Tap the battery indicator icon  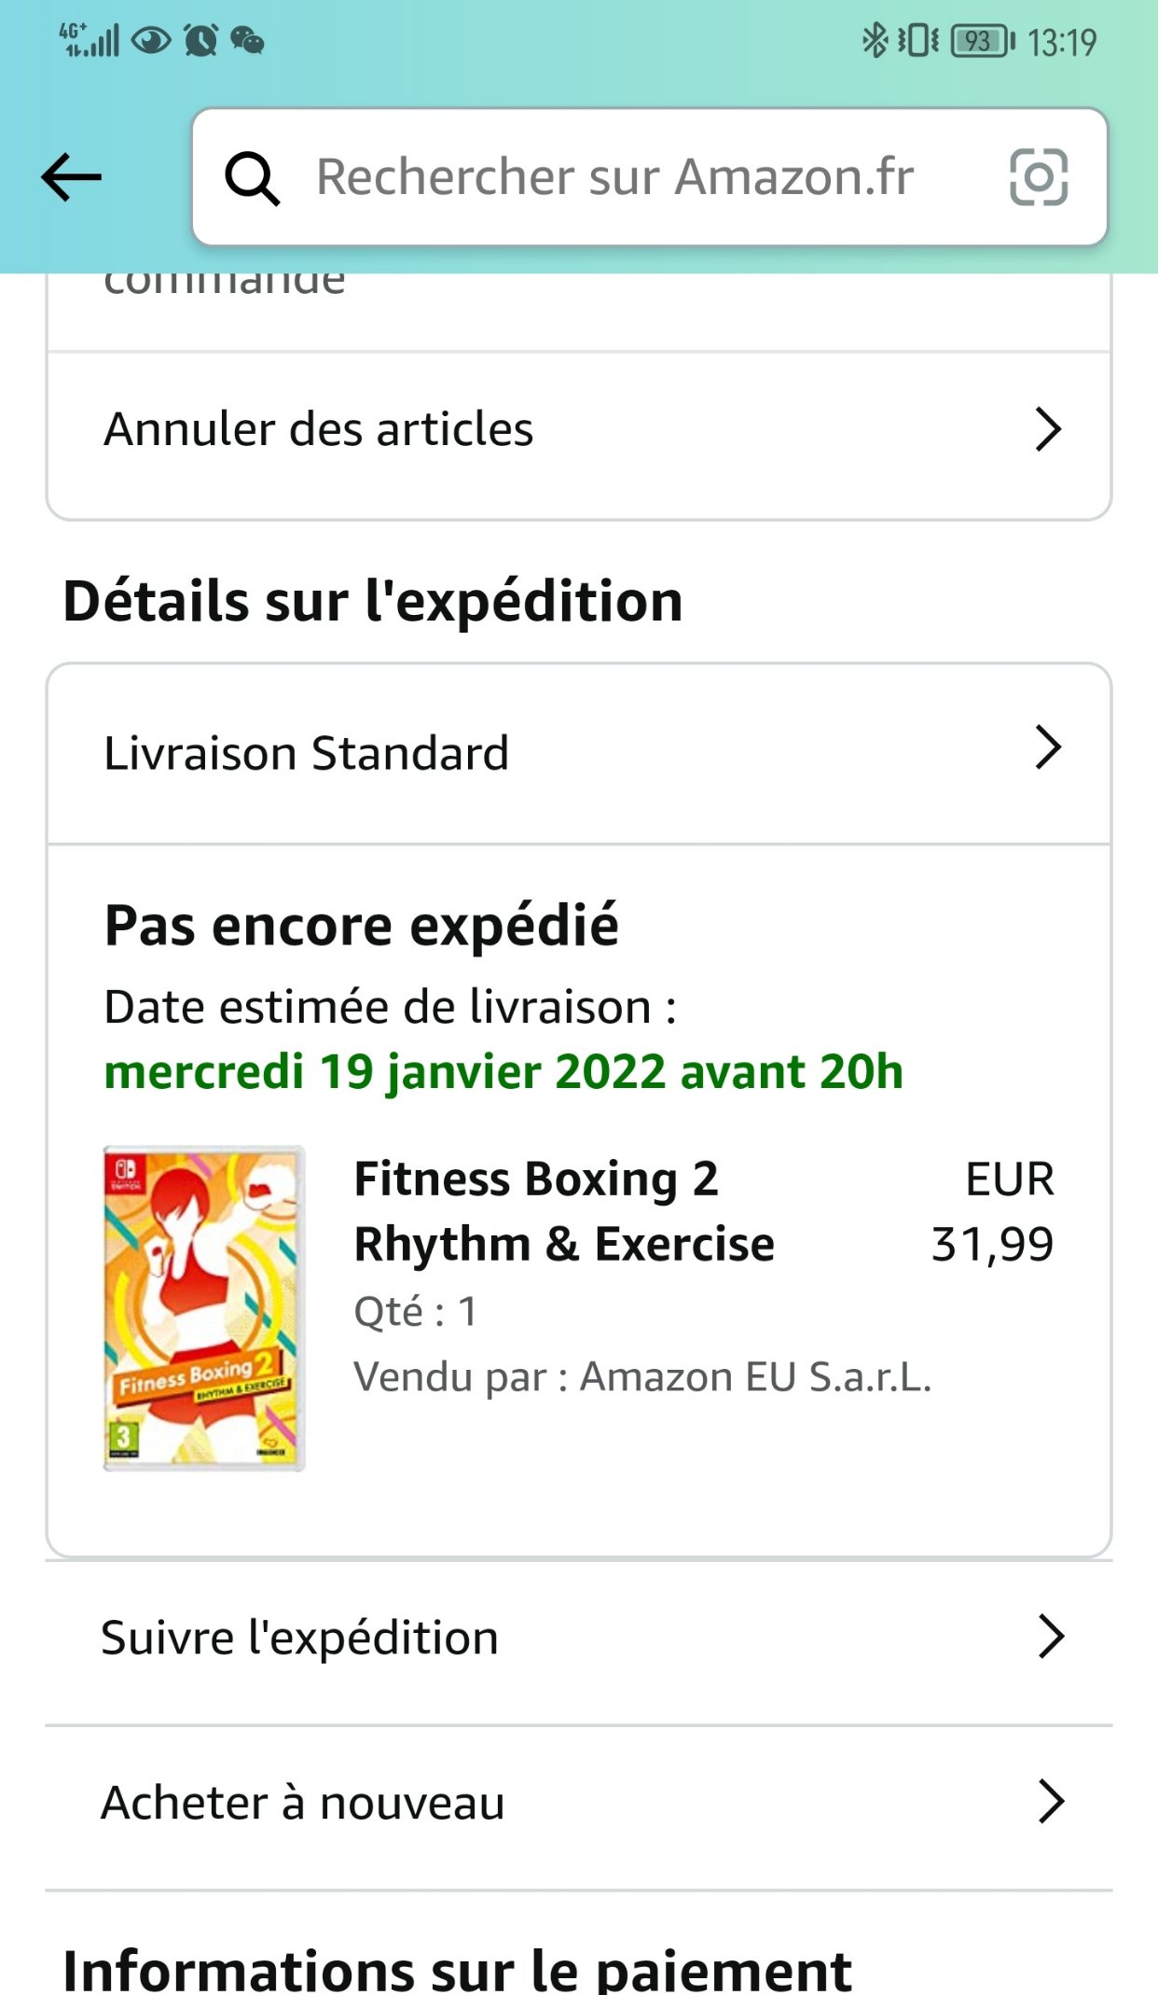[x=983, y=41]
